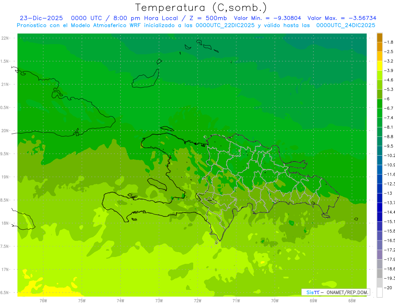Click the '-7.4' colorbar value
The height and width of the screenshot is (305, 395).
pos(389,118)
